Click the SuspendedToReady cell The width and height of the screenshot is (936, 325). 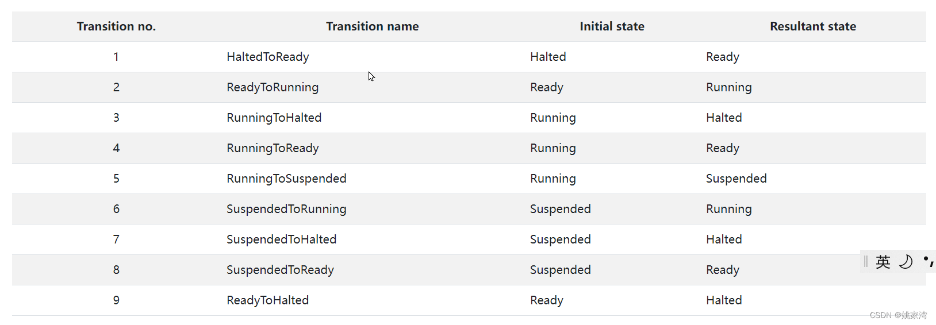point(280,270)
